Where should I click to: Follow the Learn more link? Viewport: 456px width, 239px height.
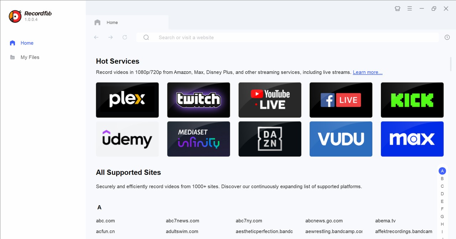point(368,72)
